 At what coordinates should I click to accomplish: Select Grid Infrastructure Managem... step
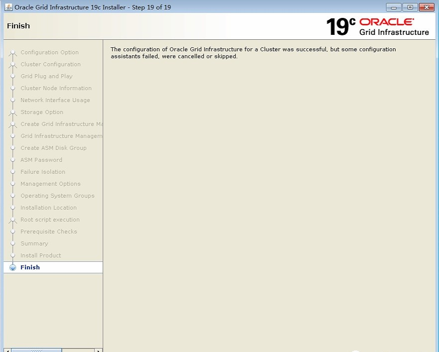tap(62, 136)
